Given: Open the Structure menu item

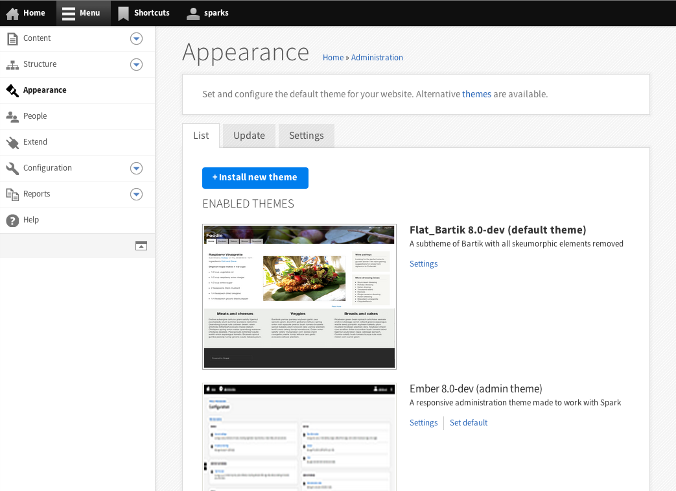Looking at the screenshot, I should point(40,64).
